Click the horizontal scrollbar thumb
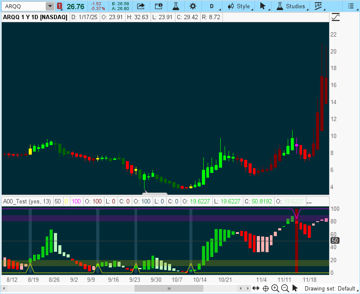The image size is (360, 294). point(169,288)
